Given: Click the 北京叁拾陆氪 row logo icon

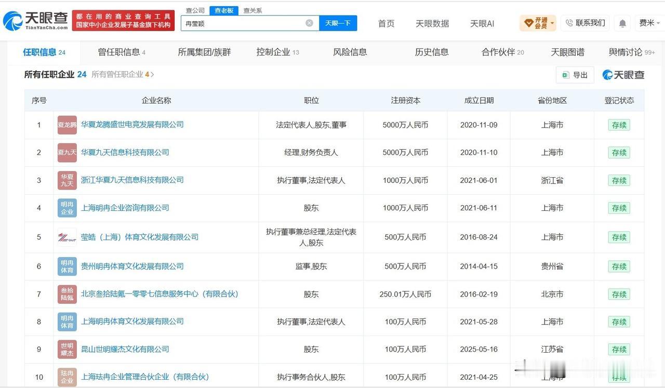Looking at the screenshot, I should (67, 294).
